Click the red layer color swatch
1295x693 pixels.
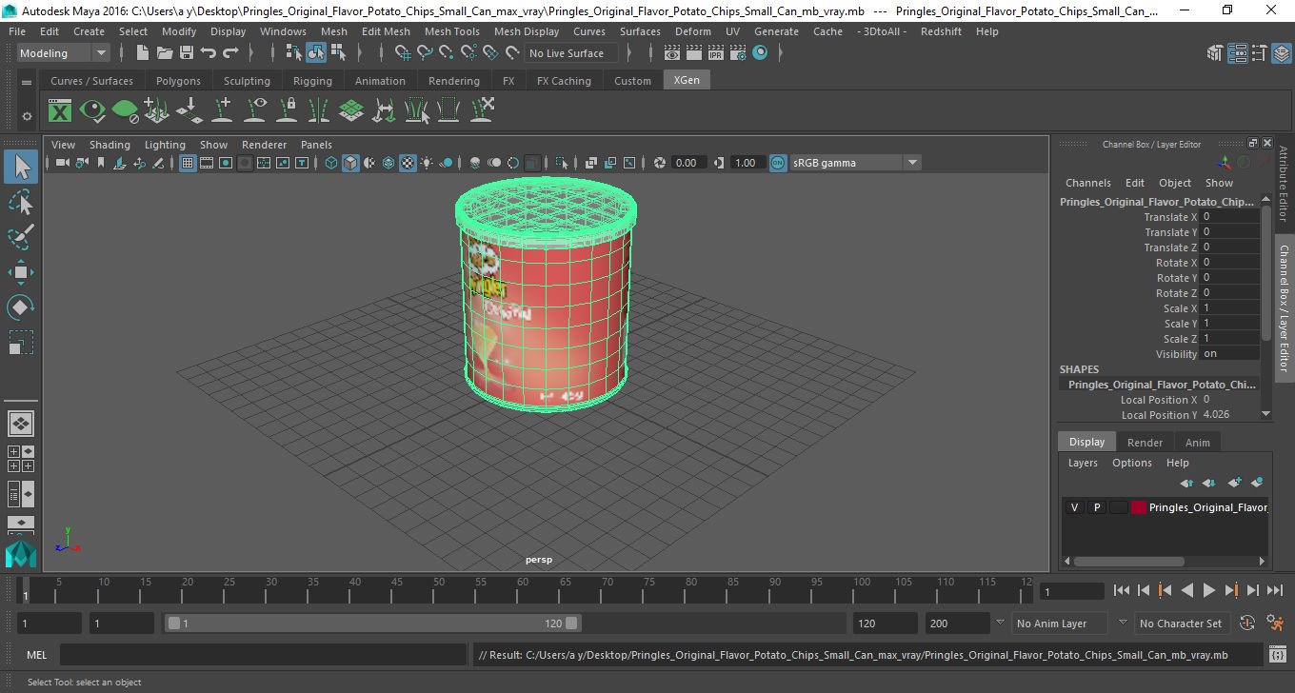coord(1139,507)
